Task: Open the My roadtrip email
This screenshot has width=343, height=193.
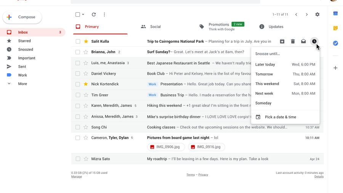Action: pyautogui.click(x=197, y=159)
